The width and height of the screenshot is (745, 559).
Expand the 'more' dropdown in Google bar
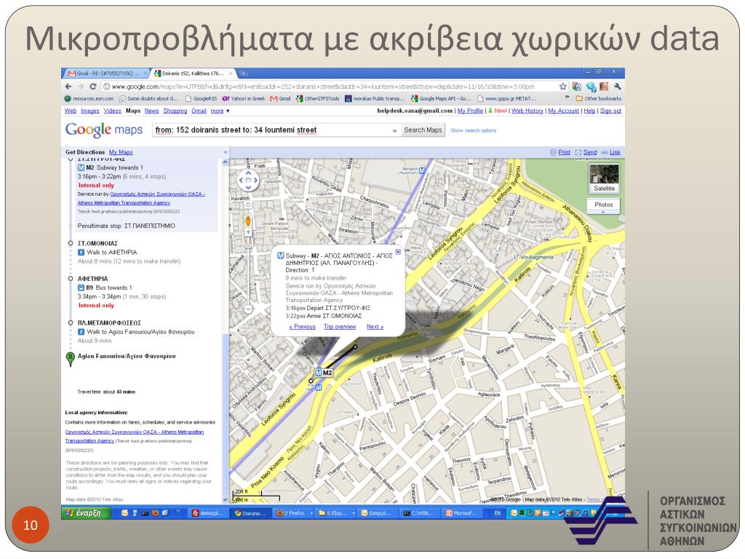(220, 111)
